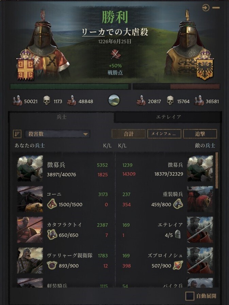The image size is (229, 305).
Task: Click the ズブロイノシュ sword unit icon
Action: 178,265
